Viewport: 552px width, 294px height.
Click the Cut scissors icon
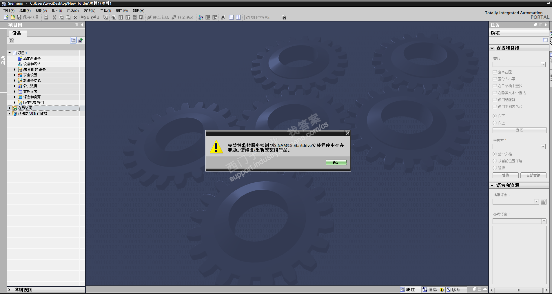click(x=54, y=17)
